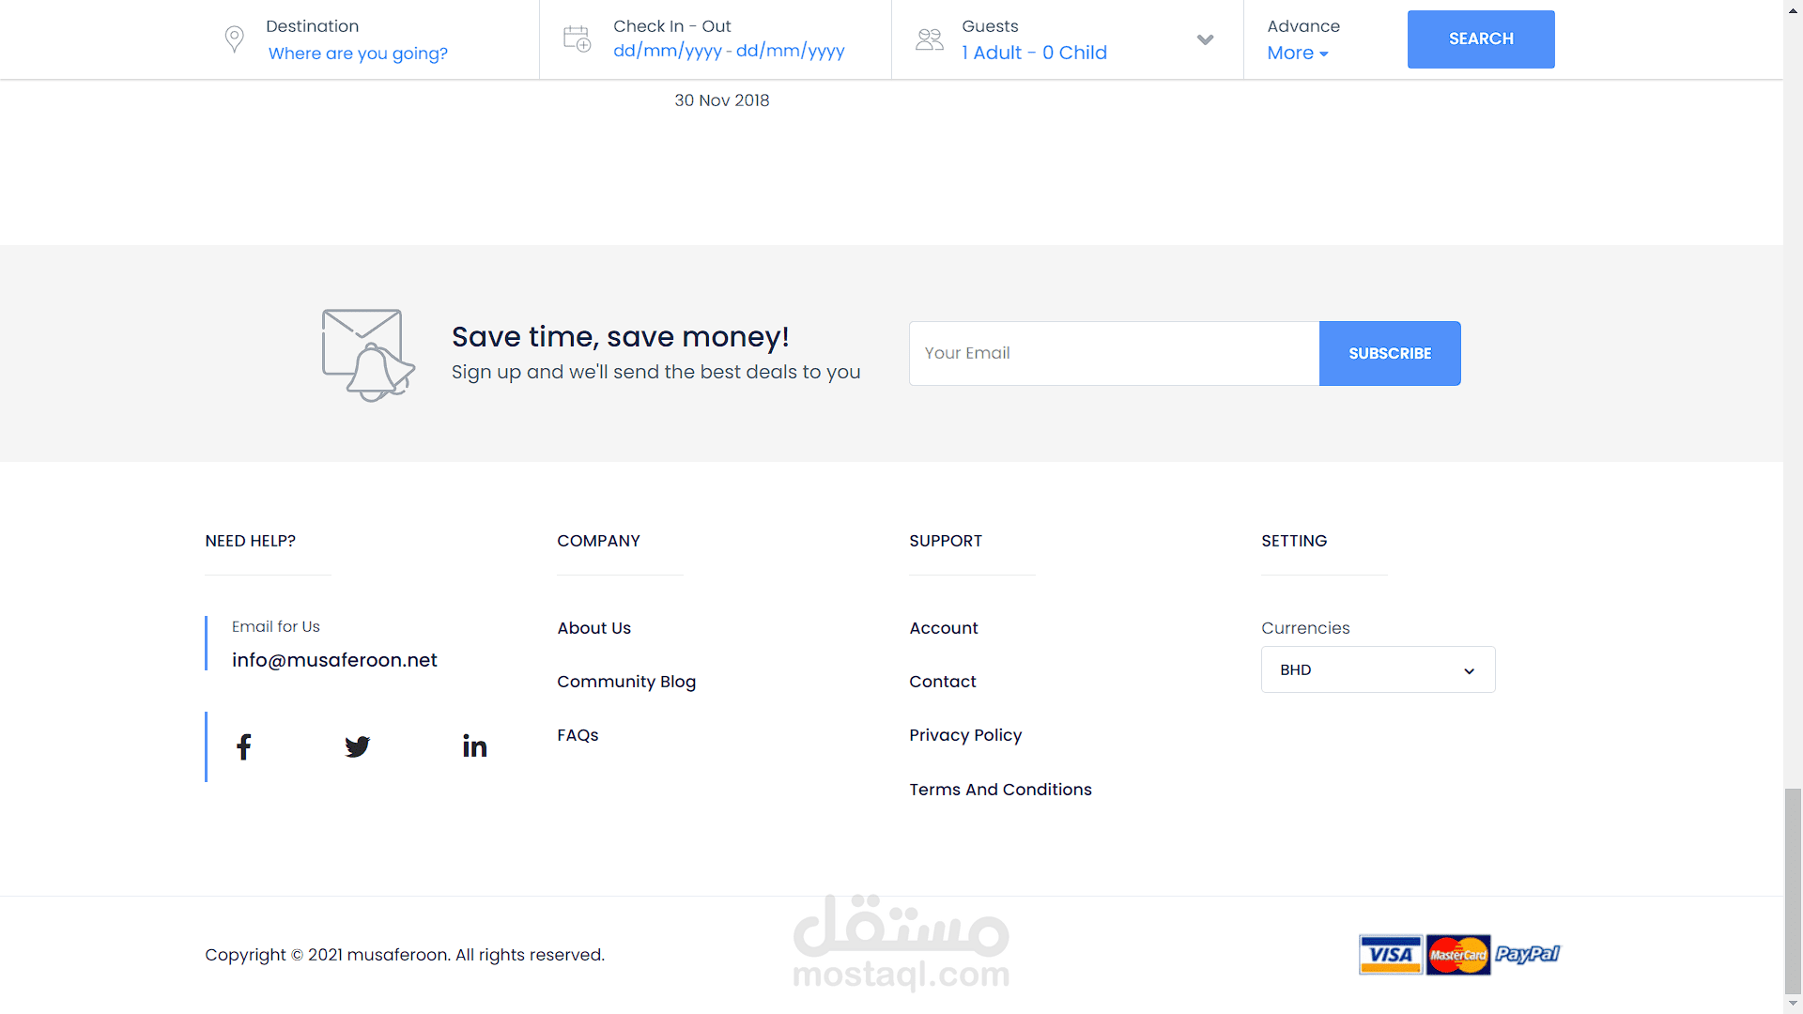1803x1014 pixels.
Task: Open the Twitter bird icon
Action: (x=357, y=747)
